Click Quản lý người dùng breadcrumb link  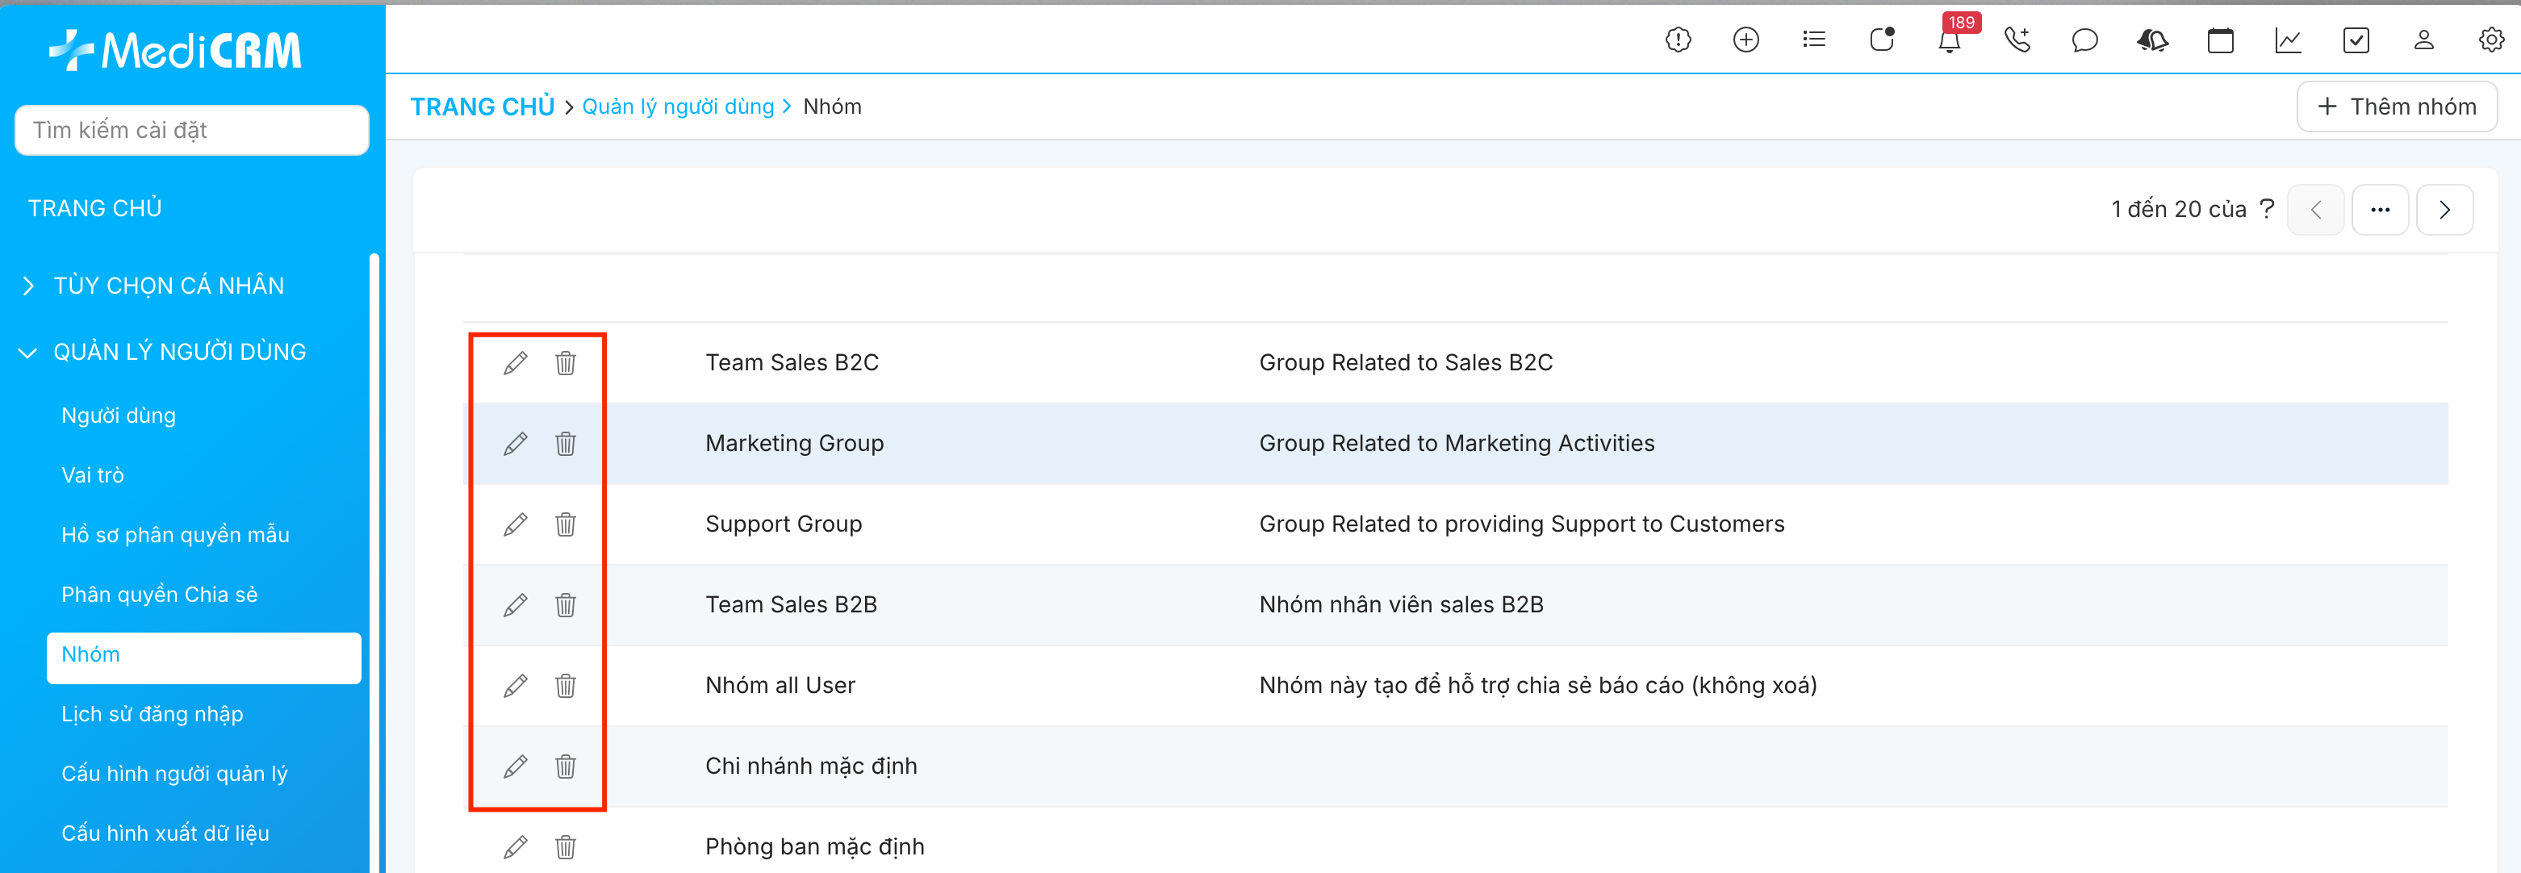click(677, 107)
